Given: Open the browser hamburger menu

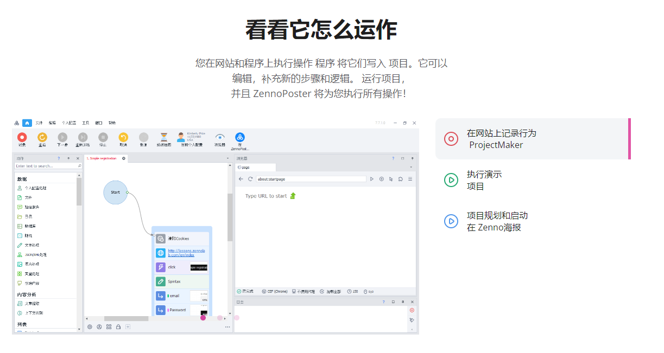Looking at the screenshot, I should 410,179.
